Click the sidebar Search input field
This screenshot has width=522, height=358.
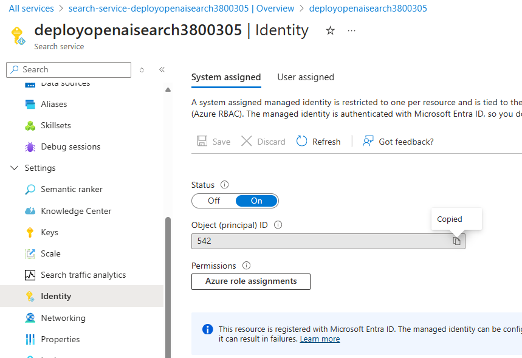(x=69, y=70)
